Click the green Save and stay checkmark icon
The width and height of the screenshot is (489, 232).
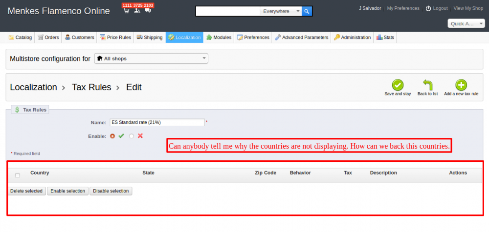pyautogui.click(x=398, y=85)
